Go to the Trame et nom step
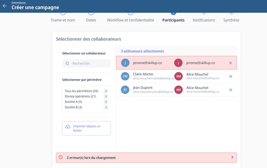267x168 pixels. [x=63, y=20]
